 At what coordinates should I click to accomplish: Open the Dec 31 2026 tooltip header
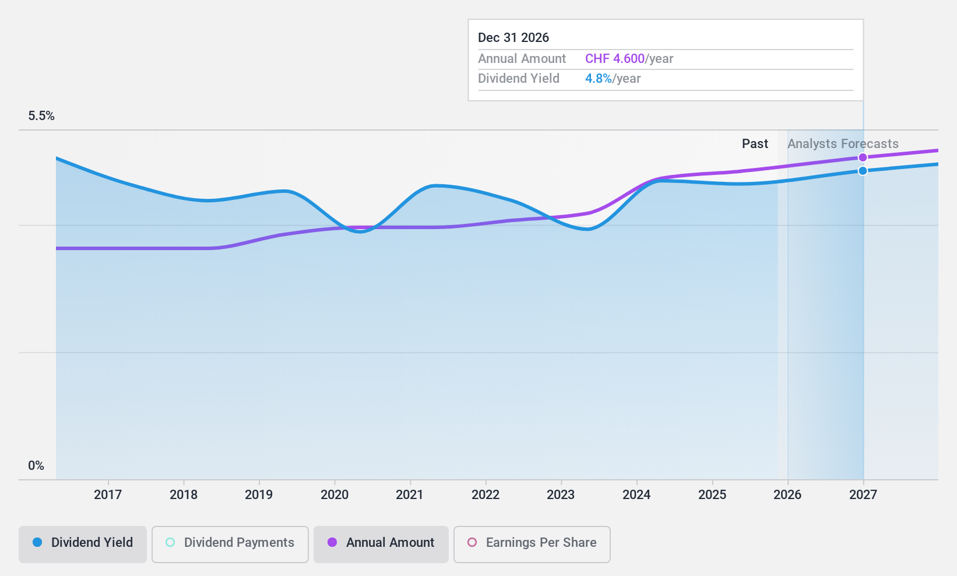(513, 37)
